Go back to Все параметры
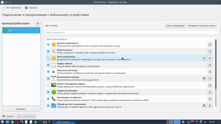Viewport: 221px width, 124px height. 12,8
